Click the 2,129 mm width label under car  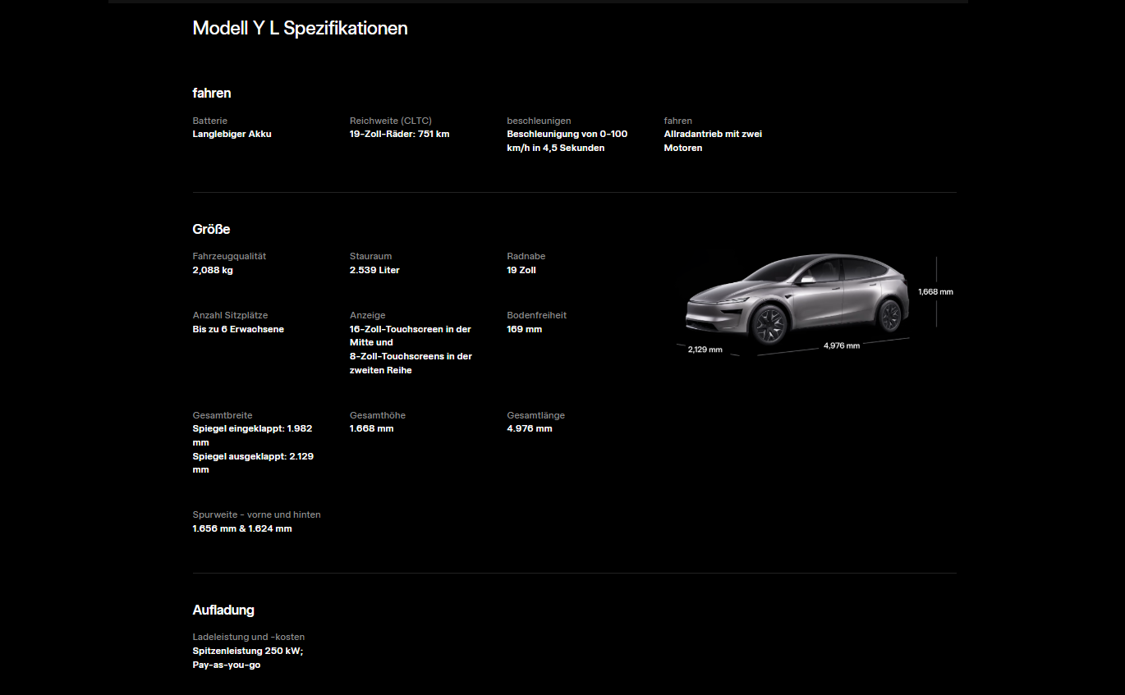(705, 350)
